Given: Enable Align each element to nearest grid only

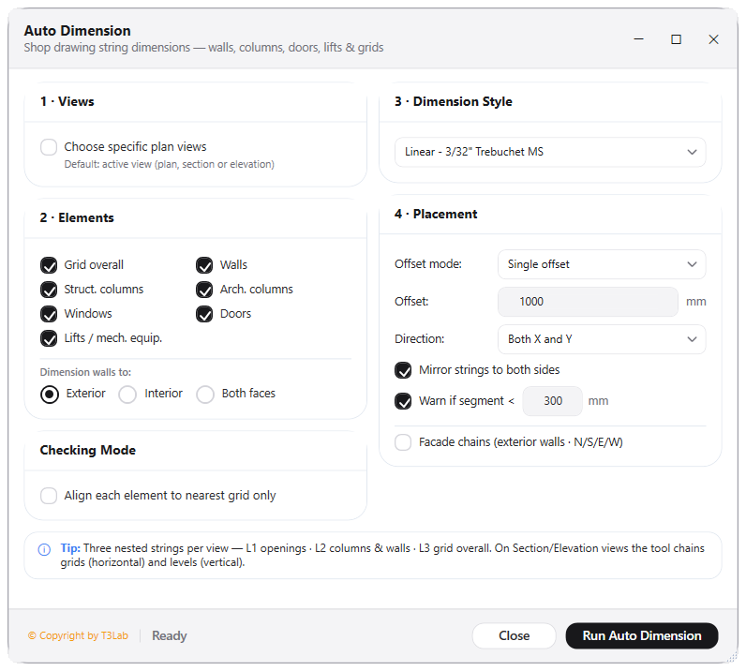Looking at the screenshot, I should [x=49, y=496].
